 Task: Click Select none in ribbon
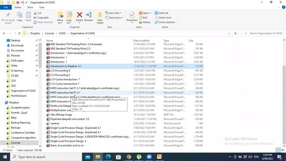coord(163,17)
